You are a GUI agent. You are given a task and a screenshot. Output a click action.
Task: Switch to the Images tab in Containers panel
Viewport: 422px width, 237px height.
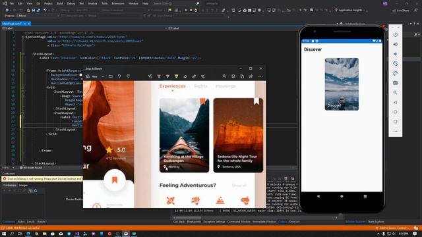coord(23,185)
